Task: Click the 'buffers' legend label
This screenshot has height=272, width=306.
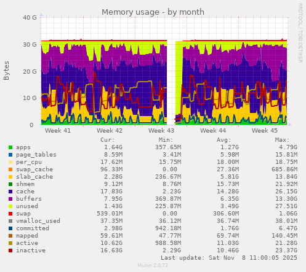Action: [x=29, y=199]
